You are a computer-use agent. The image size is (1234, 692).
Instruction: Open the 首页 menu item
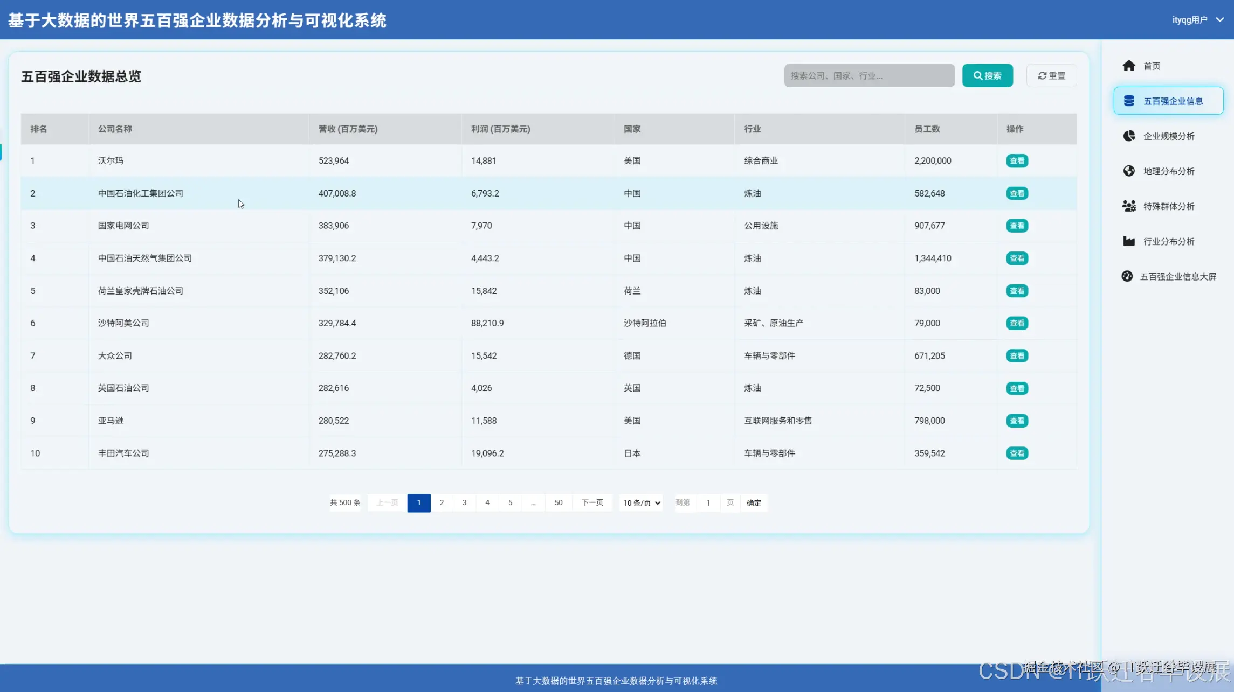(x=1168, y=66)
